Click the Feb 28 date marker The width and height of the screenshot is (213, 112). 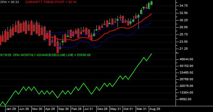click(x=76, y=109)
